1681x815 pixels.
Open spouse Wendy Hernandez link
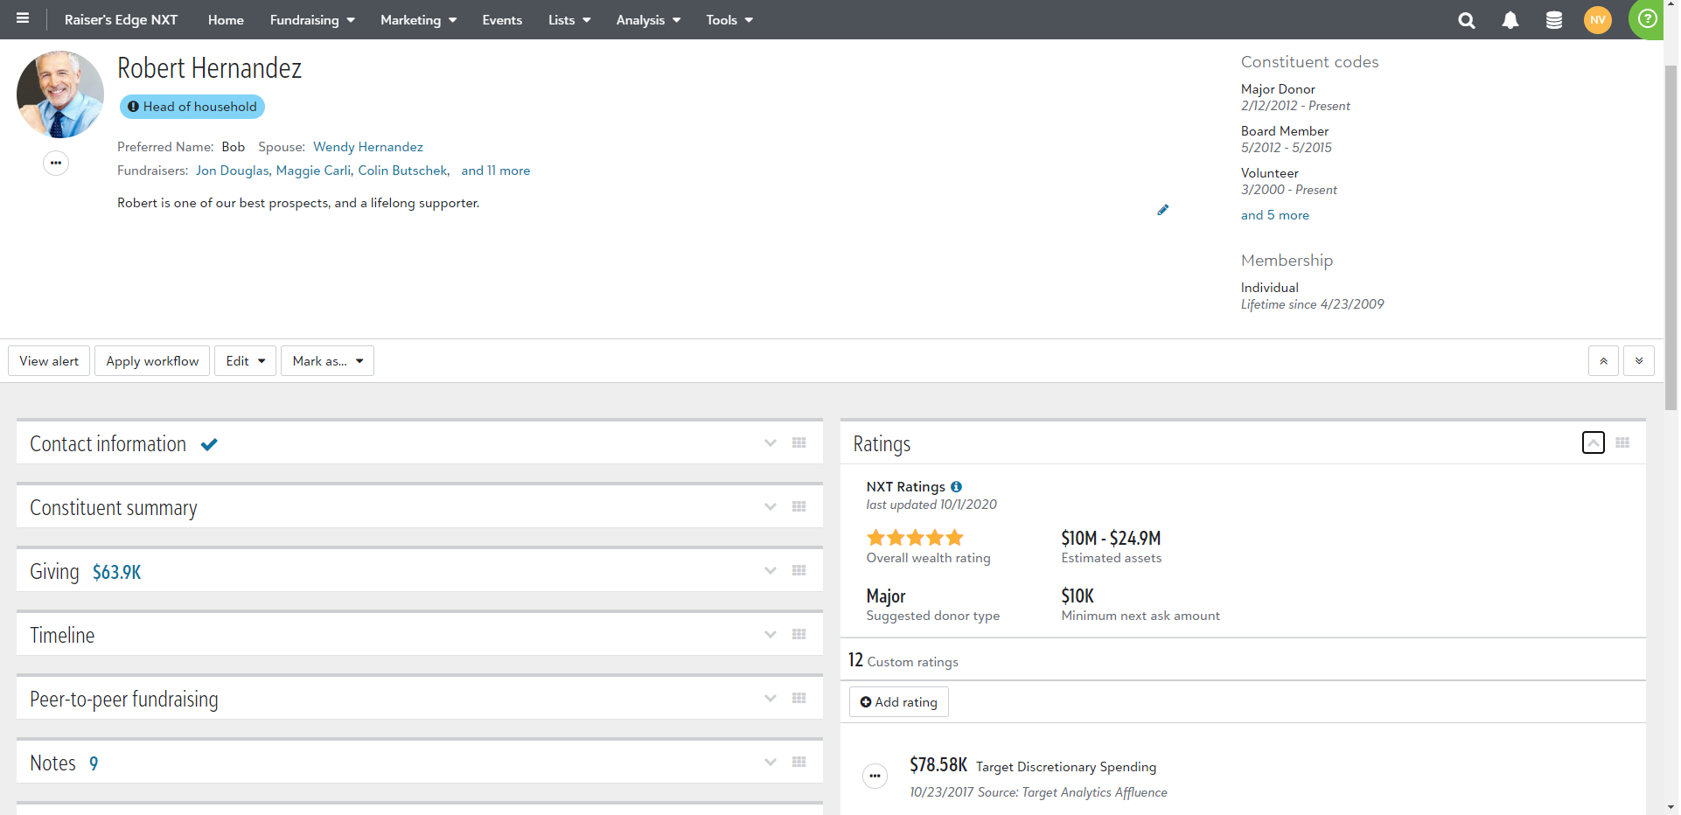click(x=367, y=147)
